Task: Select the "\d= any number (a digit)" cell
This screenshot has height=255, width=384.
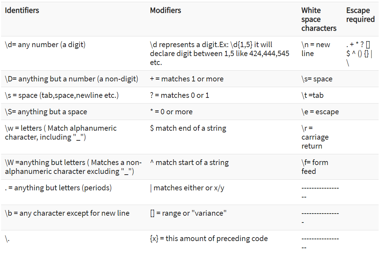Action: click(x=45, y=45)
